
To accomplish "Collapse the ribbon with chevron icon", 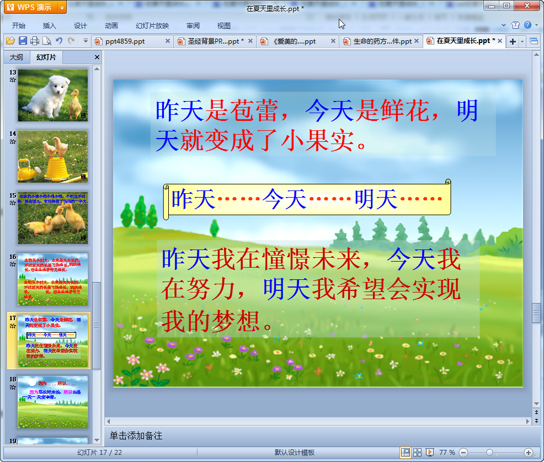I will click(x=504, y=25).
